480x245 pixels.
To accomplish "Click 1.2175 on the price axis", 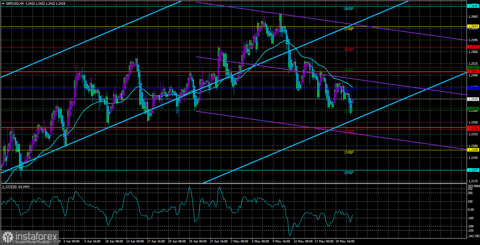I will click(473, 181).
